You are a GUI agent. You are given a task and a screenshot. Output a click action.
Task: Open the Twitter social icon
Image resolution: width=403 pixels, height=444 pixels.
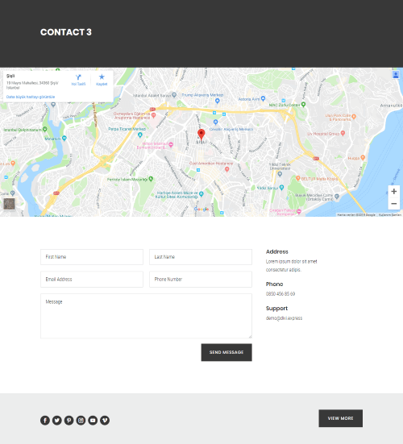pyautogui.click(x=57, y=420)
